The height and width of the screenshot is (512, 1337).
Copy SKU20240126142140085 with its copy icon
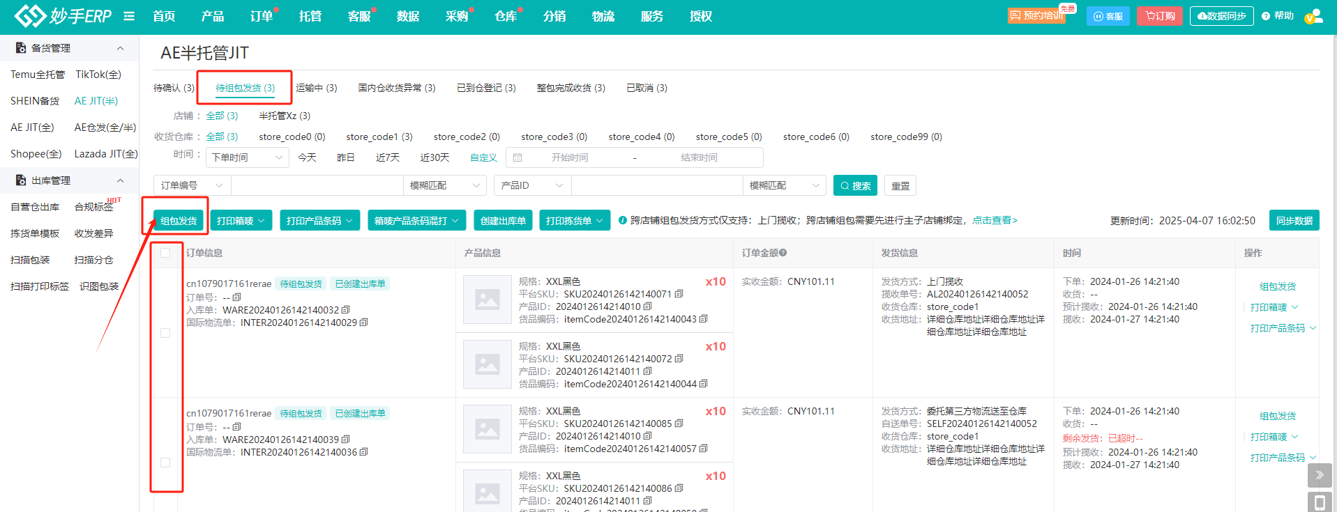click(679, 424)
